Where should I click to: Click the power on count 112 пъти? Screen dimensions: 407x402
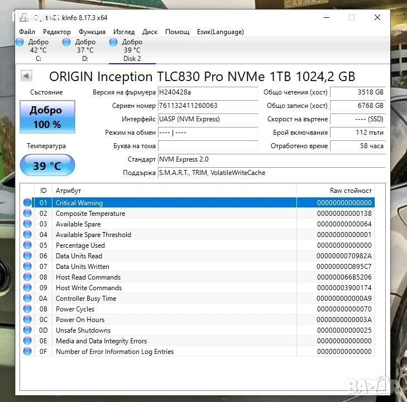click(x=358, y=133)
